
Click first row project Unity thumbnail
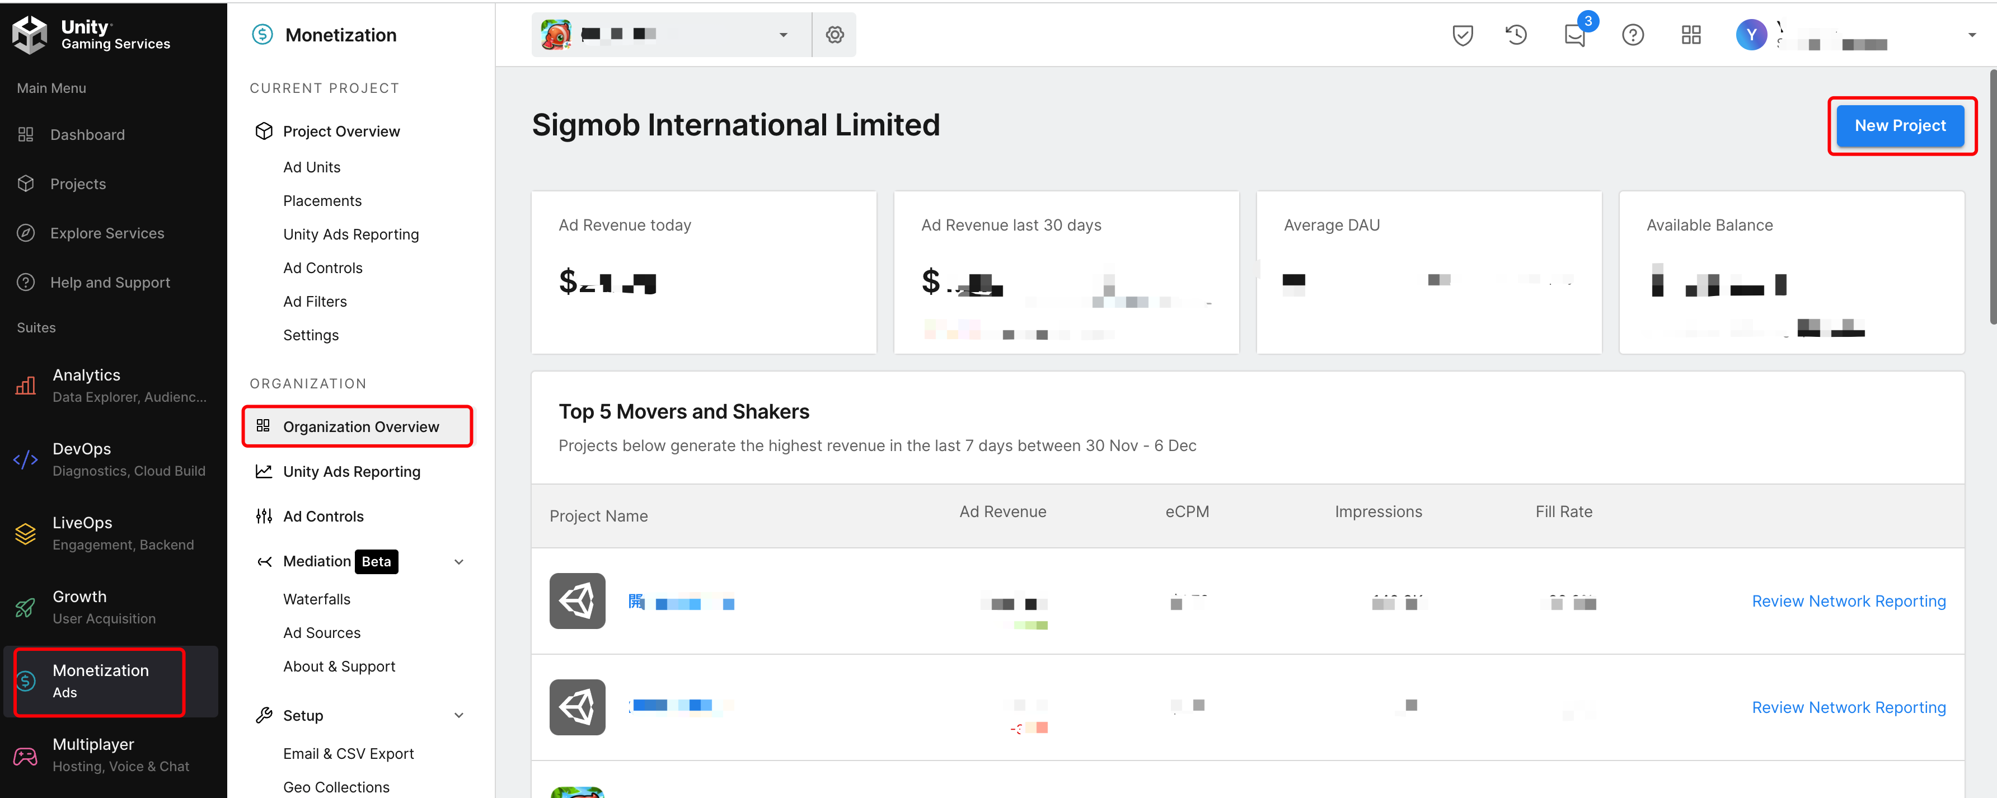[x=577, y=601]
